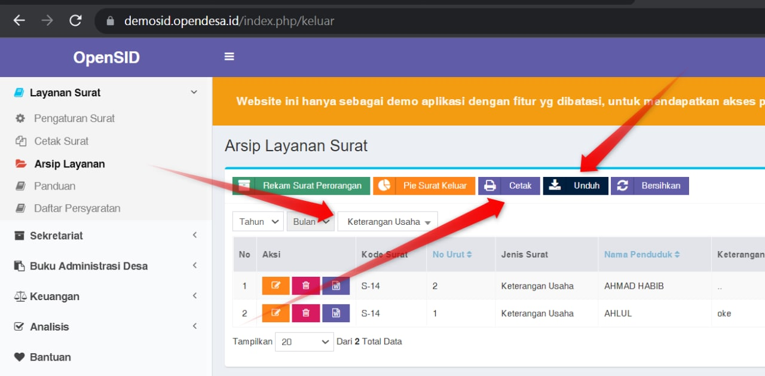The height and width of the screenshot is (376, 765).
Task: Click the printer icon on the Cetak button
Action: point(490,185)
